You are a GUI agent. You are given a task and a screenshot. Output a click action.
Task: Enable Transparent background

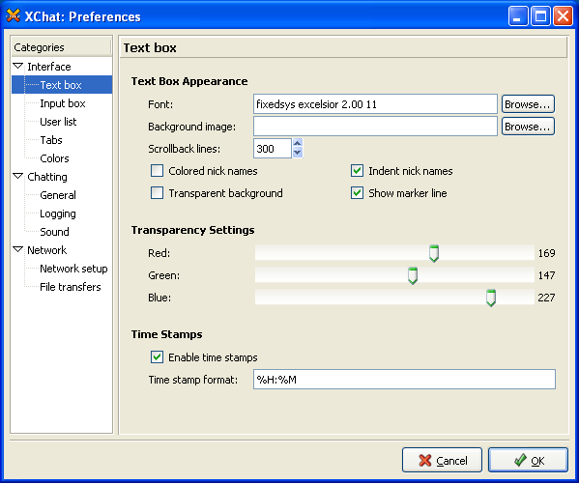pos(157,192)
